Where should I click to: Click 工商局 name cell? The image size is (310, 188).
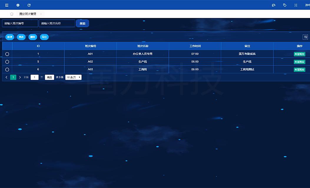142,69
